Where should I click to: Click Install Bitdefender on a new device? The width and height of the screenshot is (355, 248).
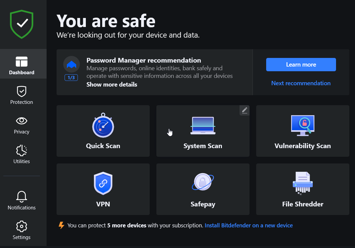tap(249, 225)
